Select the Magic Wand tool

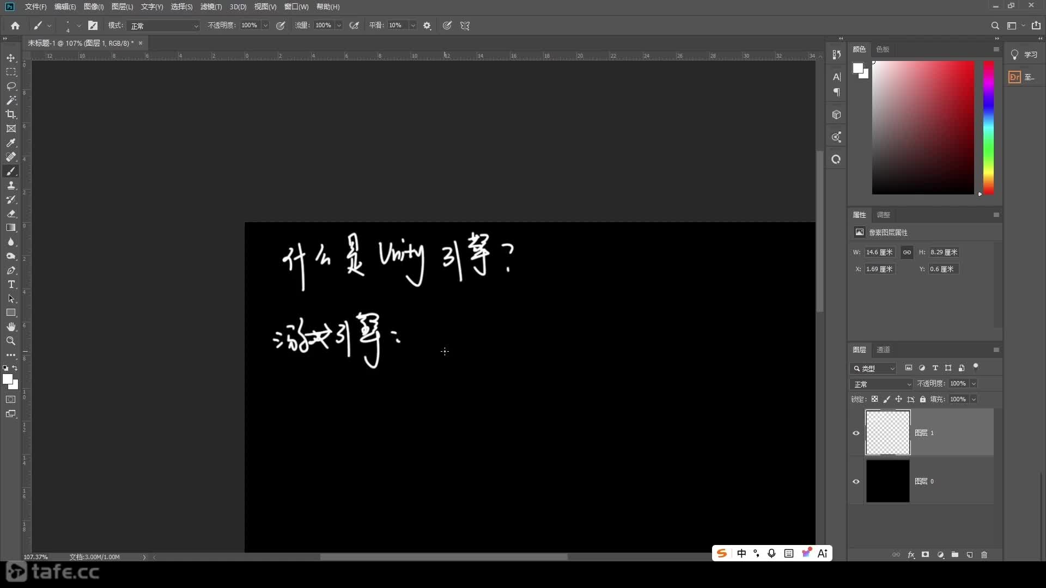tap(11, 100)
